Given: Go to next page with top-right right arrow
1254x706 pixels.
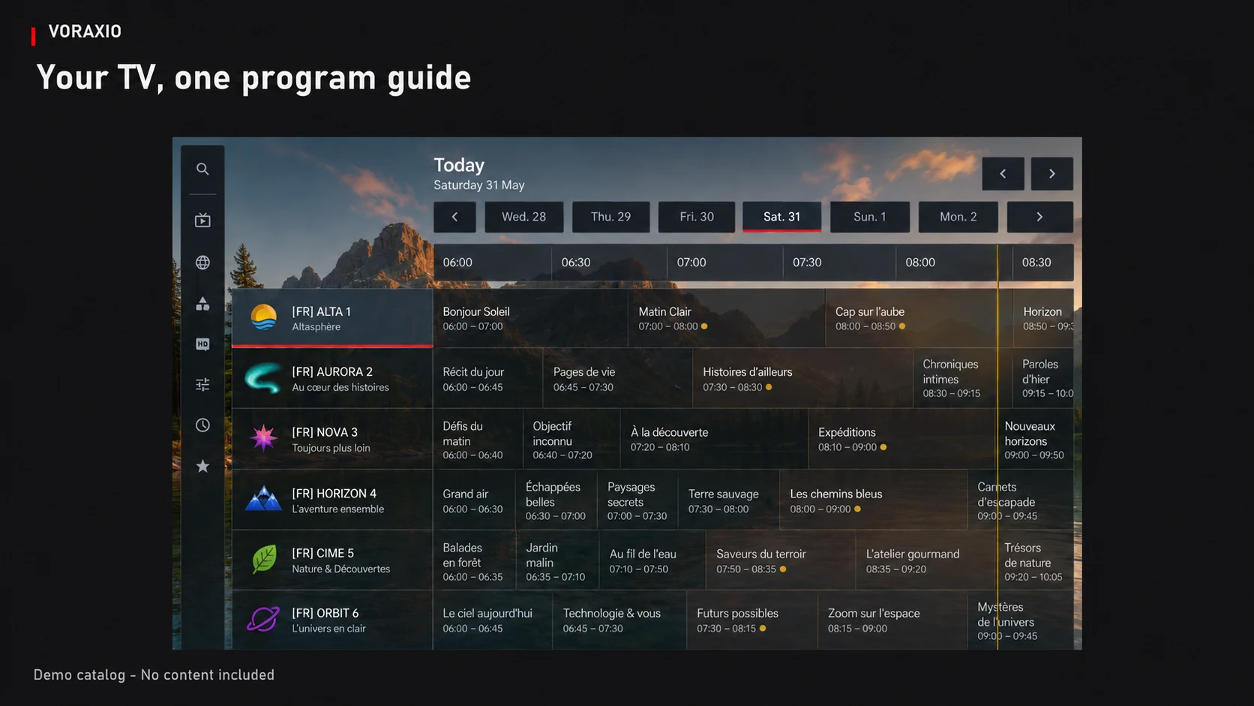Looking at the screenshot, I should pos(1051,173).
